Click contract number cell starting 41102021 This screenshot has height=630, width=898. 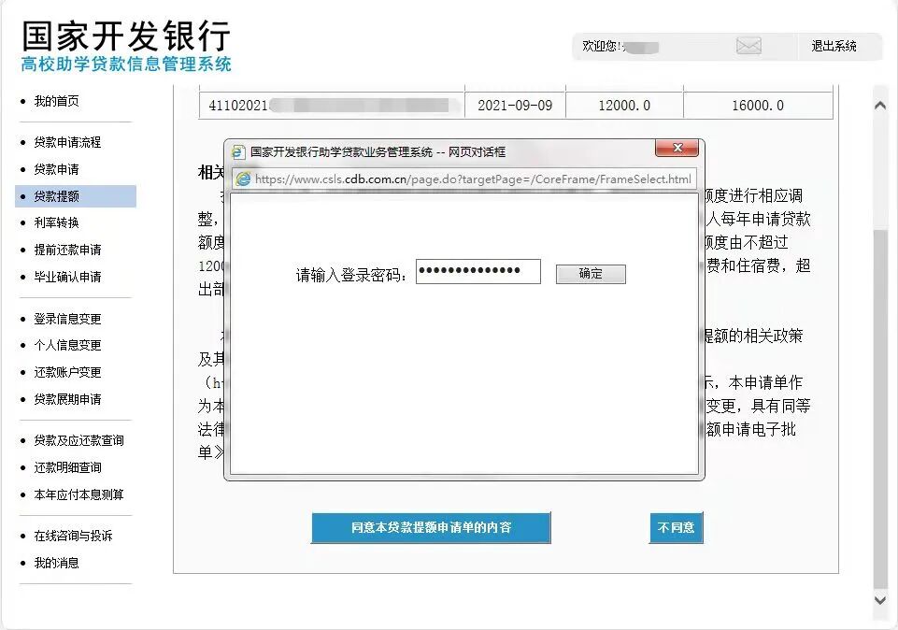[332, 106]
